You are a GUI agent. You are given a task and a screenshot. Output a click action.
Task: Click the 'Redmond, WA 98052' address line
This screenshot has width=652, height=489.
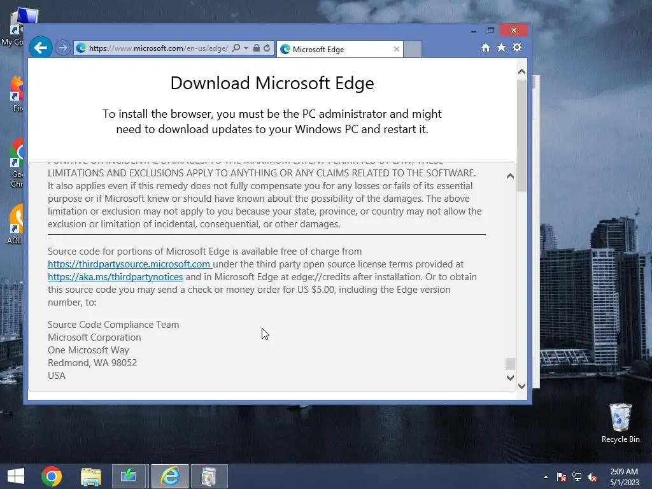click(x=92, y=363)
